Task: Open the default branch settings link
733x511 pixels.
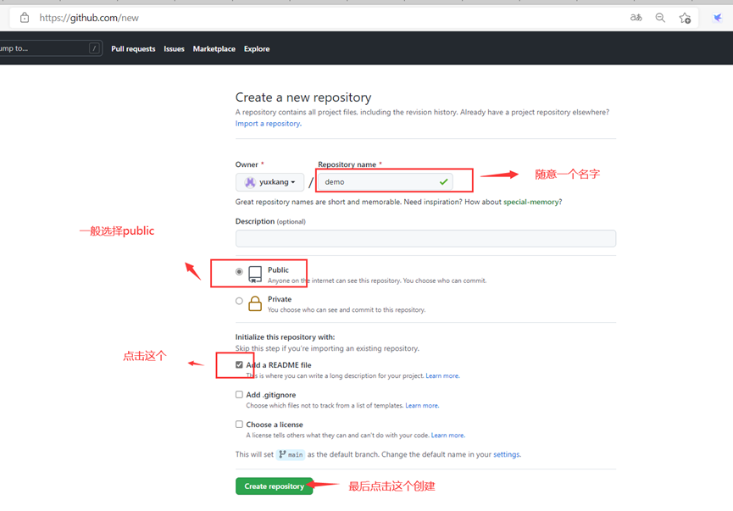Action: click(x=507, y=454)
